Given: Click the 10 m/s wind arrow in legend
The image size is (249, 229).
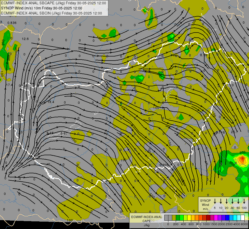Looking at the screenshot, I should pos(221,201).
